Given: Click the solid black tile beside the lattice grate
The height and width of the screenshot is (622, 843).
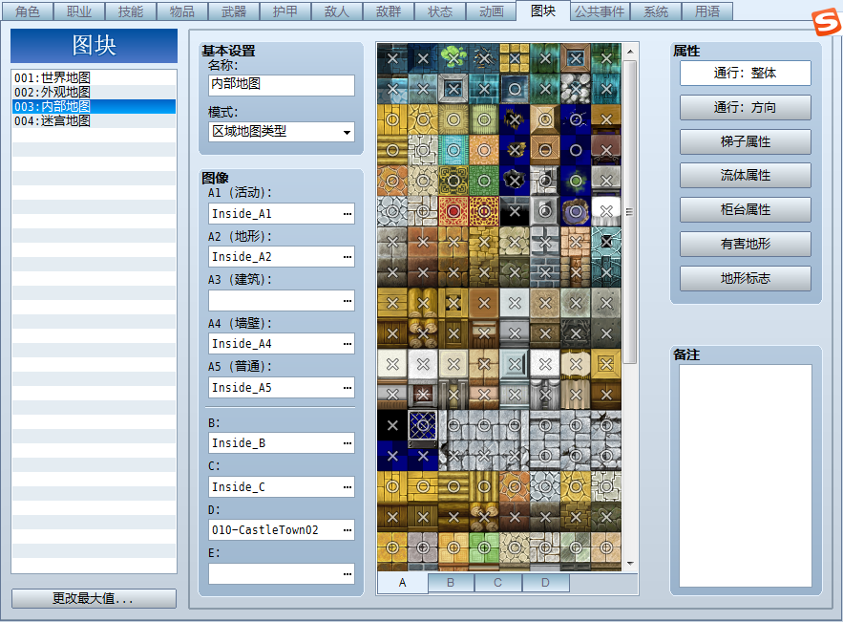Looking at the screenshot, I should pyautogui.click(x=392, y=425).
